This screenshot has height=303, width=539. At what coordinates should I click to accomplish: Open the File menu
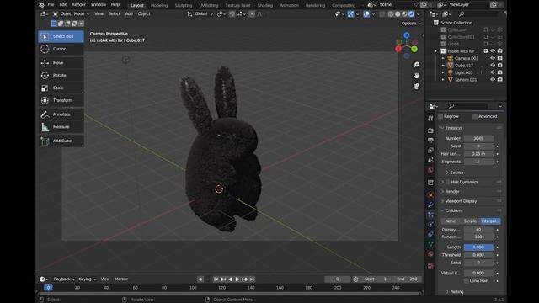point(51,5)
